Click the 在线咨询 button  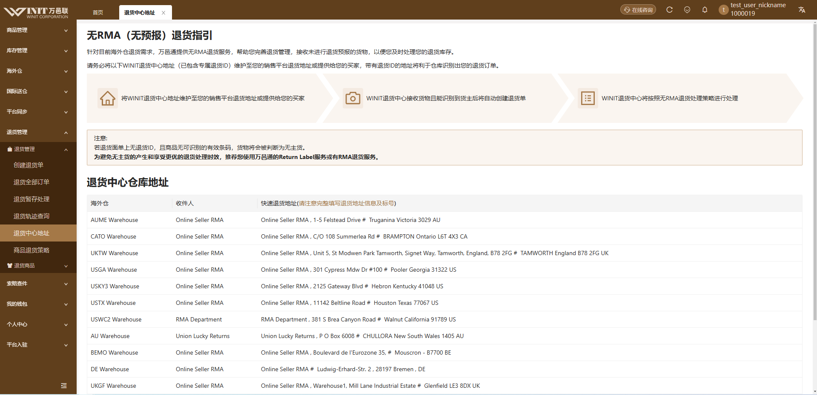tap(638, 10)
